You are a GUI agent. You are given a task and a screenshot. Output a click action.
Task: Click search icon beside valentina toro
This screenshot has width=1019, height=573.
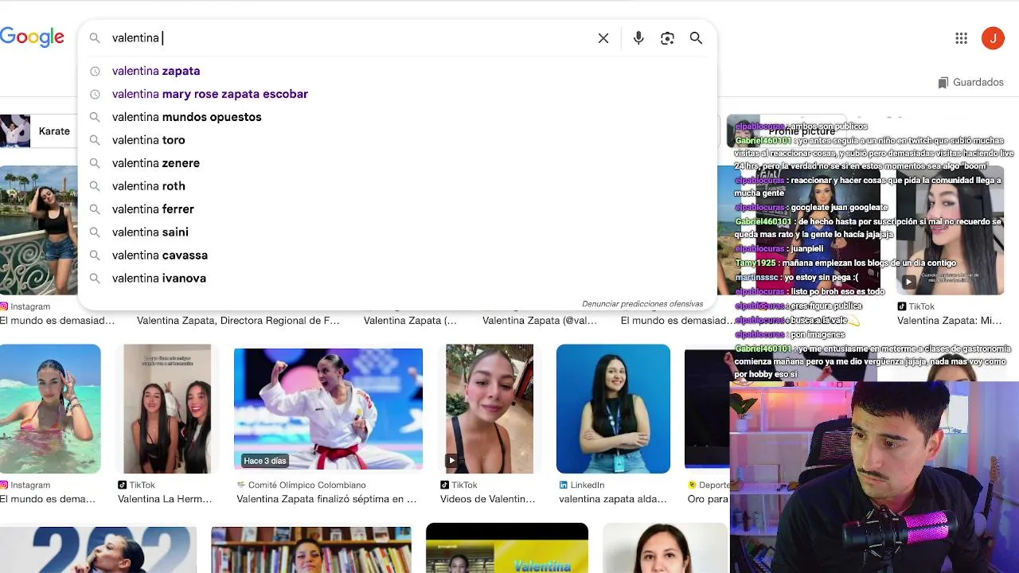point(95,140)
